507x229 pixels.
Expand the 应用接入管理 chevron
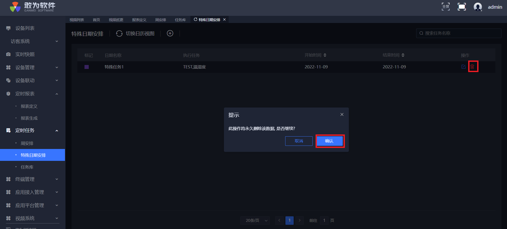pyautogui.click(x=57, y=192)
